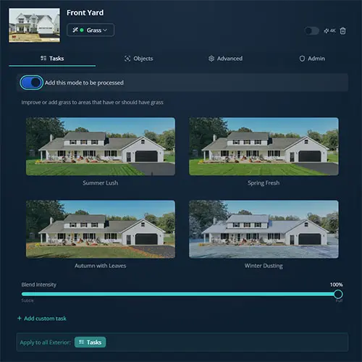The height and width of the screenshot is (362, 362).
Task: Click the Tasks tab list icon
Action: point(43,58)
